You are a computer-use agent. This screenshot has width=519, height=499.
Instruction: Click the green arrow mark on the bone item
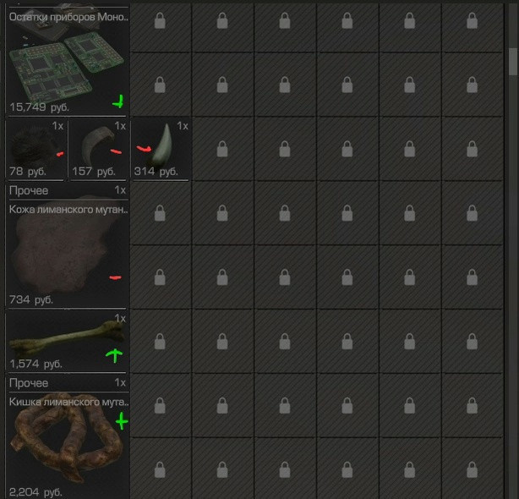click(114, 355)
